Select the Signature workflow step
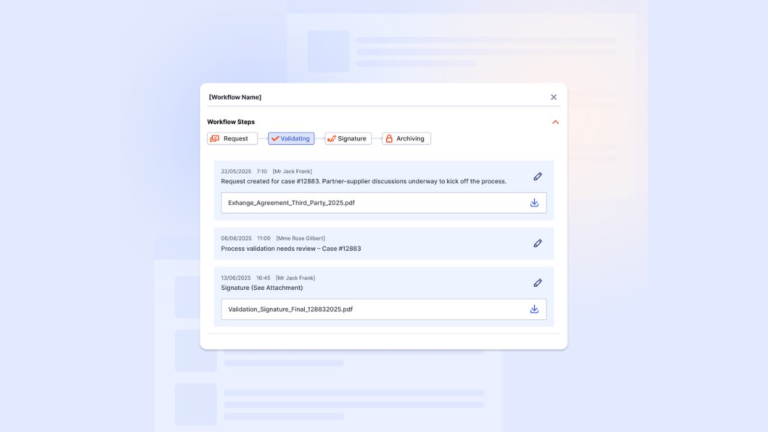This screenshot has height=432, width=768. point(348,139)
